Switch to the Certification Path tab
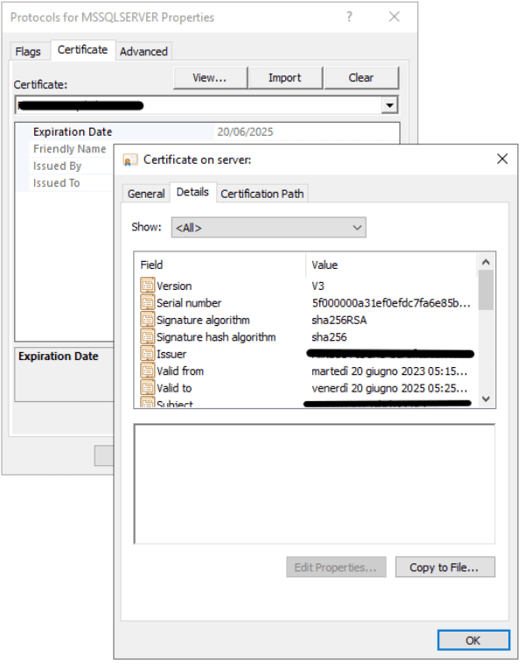The height and width of the screenshot is (664, 525). pos(262,194)
